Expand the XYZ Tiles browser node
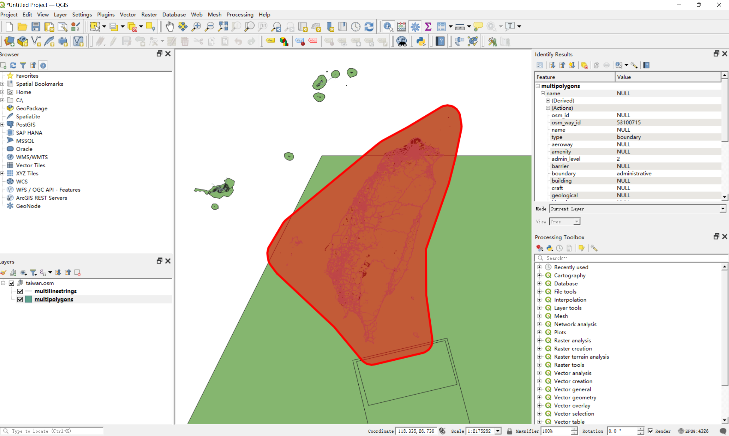The height and width of the screenshot is (436, 729). [2, 173]
